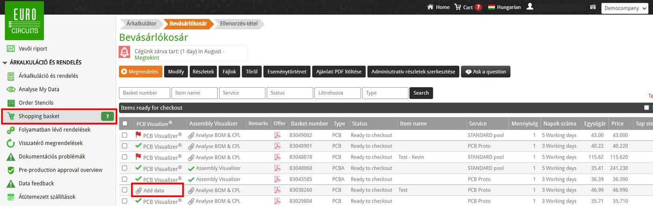Select checkbox for Test - Kevin row

(x=125, y=157)
